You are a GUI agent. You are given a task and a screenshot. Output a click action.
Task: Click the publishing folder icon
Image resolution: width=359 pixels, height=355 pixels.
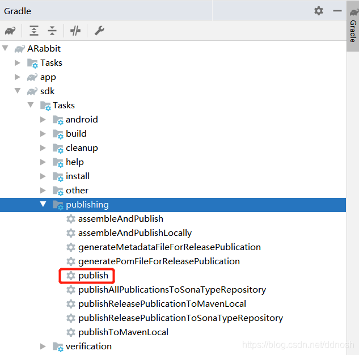58,205
